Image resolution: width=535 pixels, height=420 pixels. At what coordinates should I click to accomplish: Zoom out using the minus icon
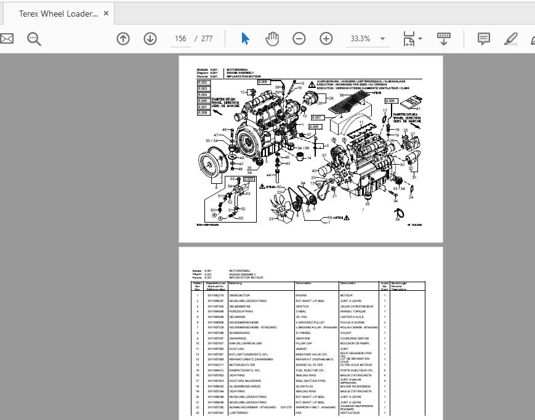299,39
